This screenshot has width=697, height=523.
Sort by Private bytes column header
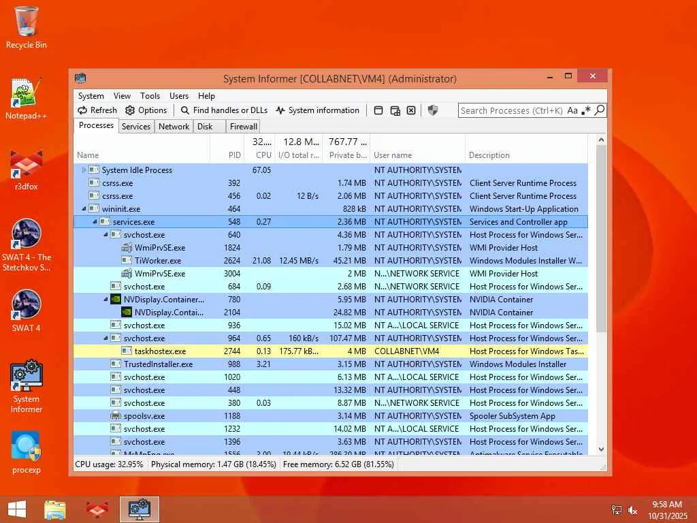pos(346,148)
